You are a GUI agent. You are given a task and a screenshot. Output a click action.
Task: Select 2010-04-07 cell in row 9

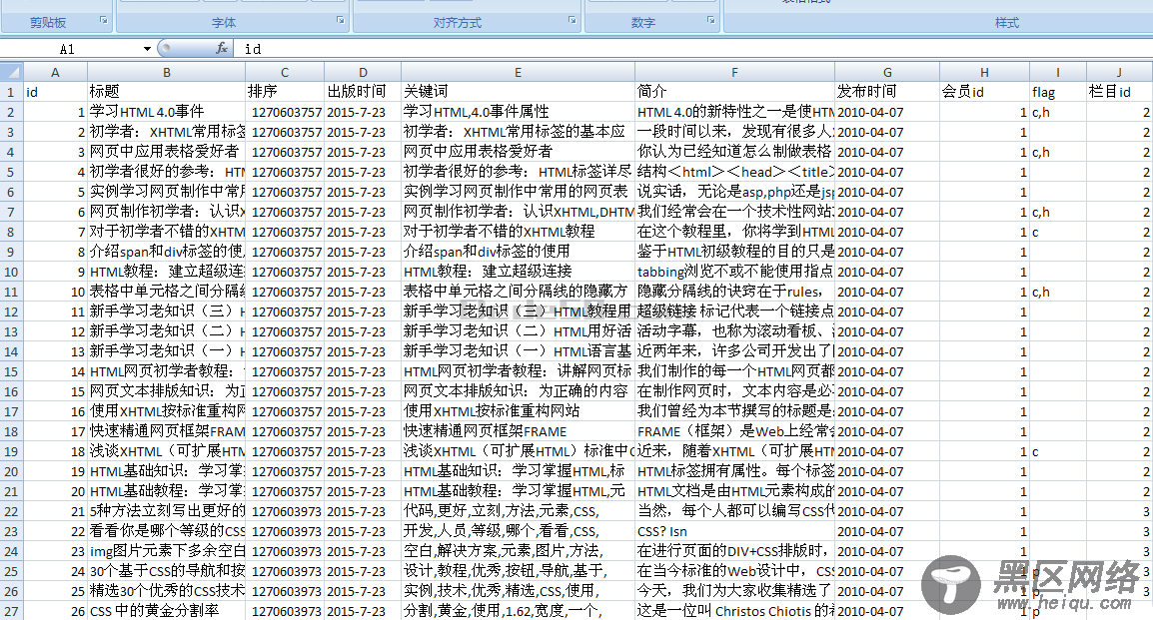(x=887, y=252)
